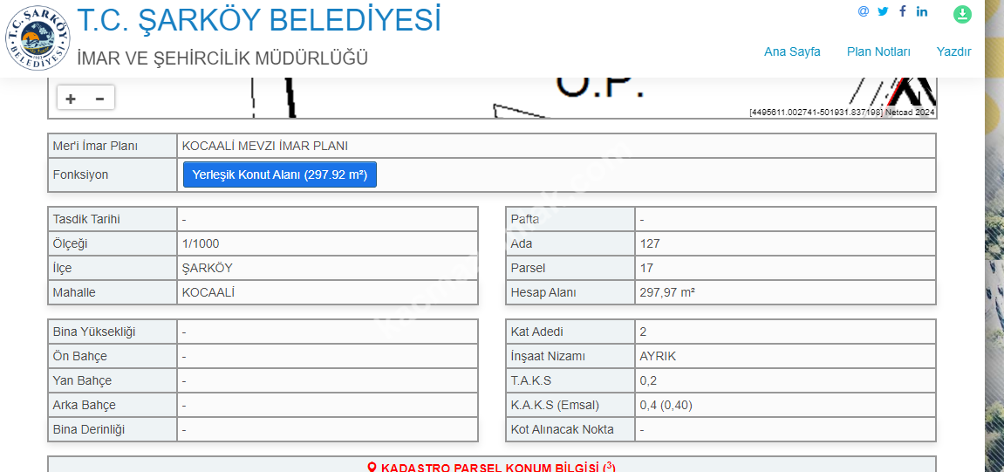Click the red location pin icon

click(372, 468)
